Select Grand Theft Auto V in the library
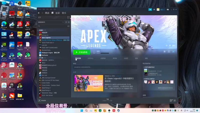Viewport: 200px width, 113px height. click(48, 43)
